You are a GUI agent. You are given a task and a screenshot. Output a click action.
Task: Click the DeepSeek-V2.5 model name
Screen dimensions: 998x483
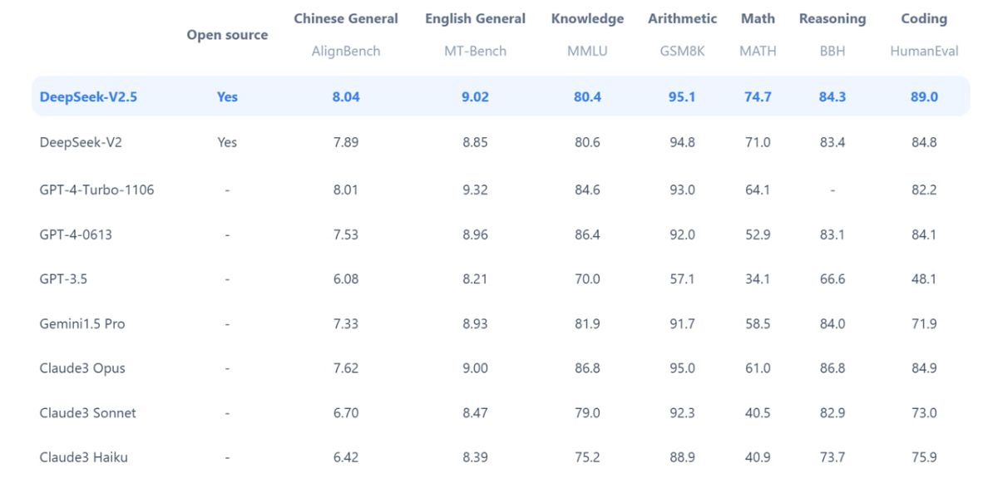point(88,96)
